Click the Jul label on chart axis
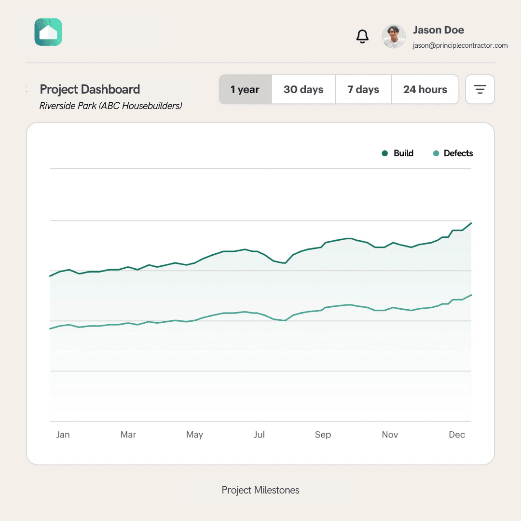 pyautogui.click(x=259, y=435)
